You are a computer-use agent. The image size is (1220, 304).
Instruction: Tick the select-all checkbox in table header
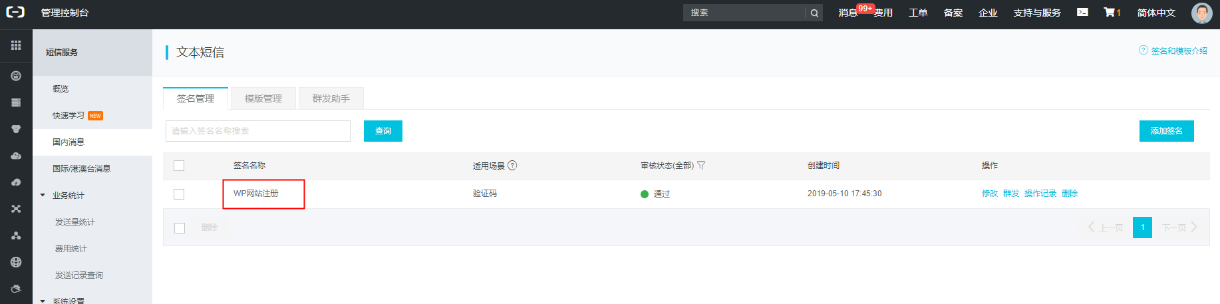click(179, 166)
